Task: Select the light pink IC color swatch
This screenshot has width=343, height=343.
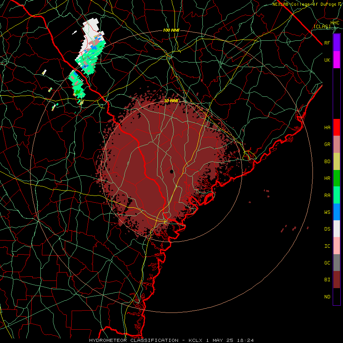Action: pyautogui.click(x=337, y=246)
